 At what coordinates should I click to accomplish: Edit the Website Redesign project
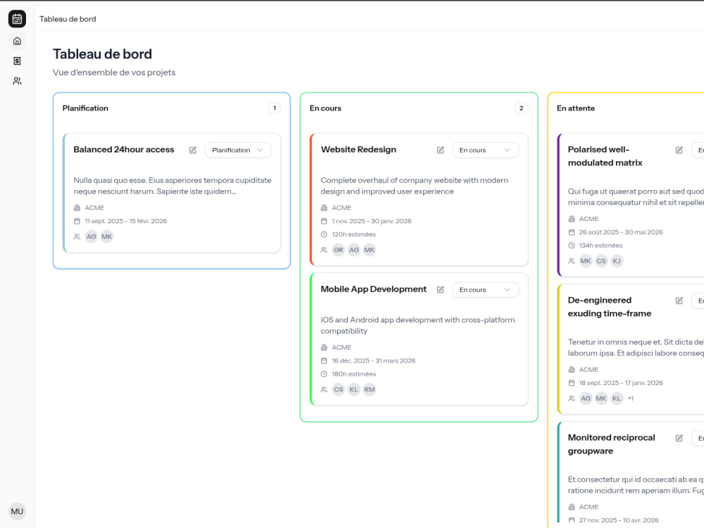pos(441,150)
